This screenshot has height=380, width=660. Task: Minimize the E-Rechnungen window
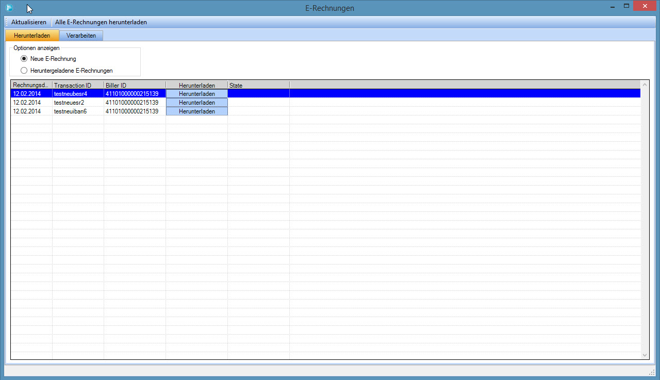[612, 6]
